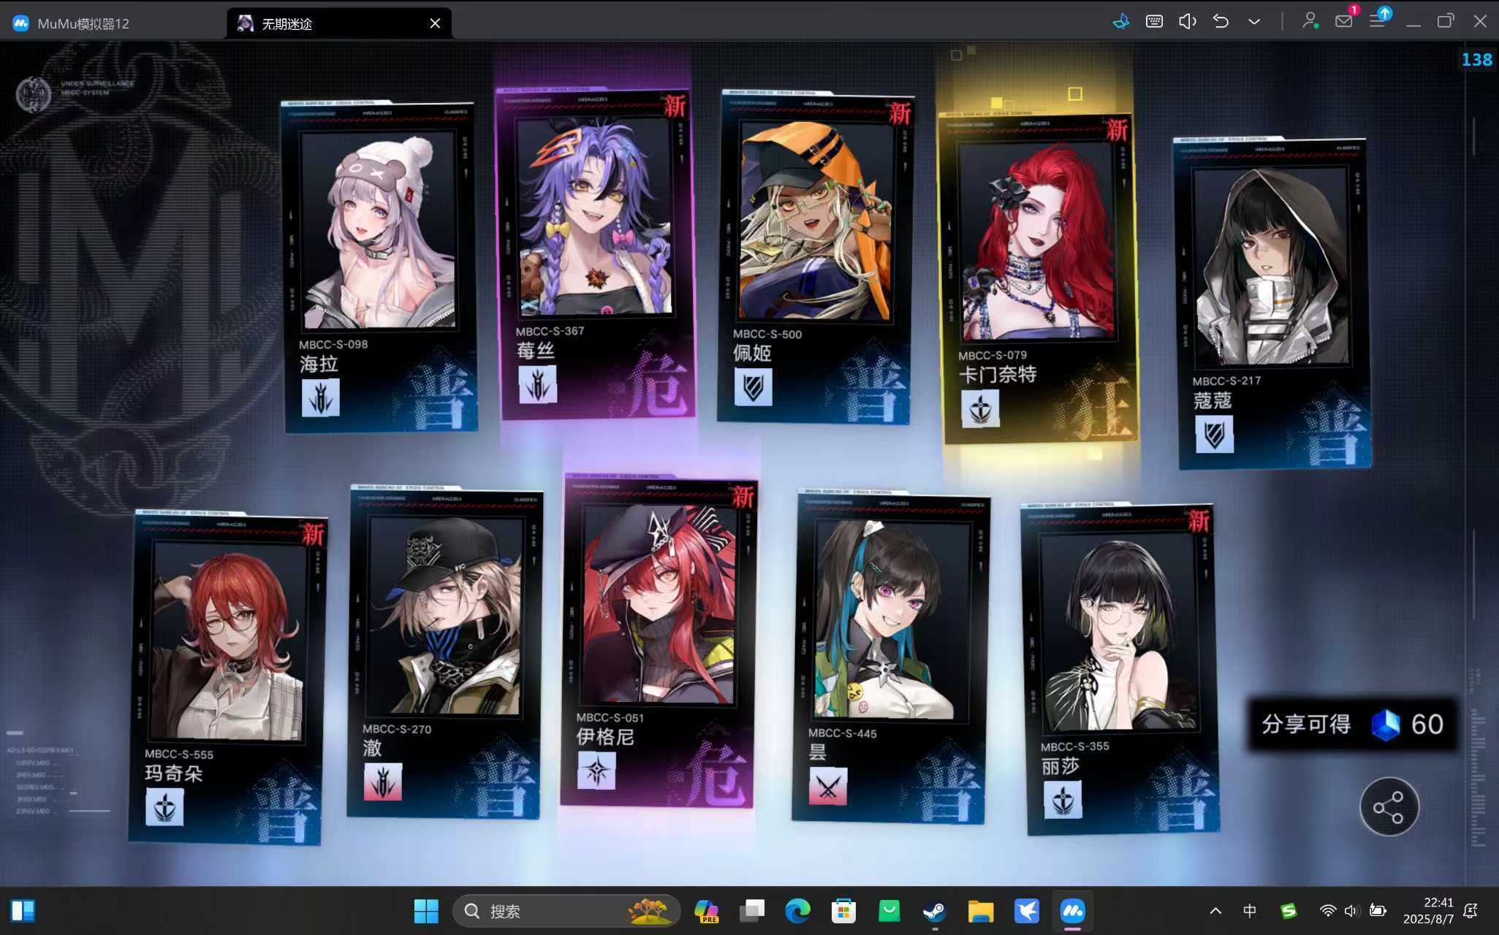This screenshot has width=1499, height=935.
Task: Close the 无期迷途 tab
Action: [x=435, y=23]
